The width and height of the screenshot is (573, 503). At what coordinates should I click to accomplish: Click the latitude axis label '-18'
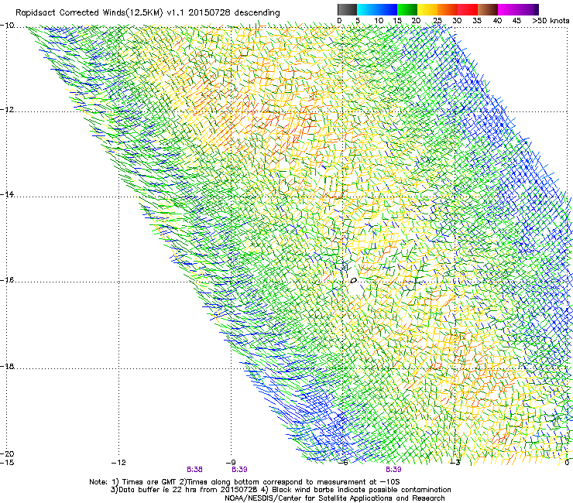7,366
